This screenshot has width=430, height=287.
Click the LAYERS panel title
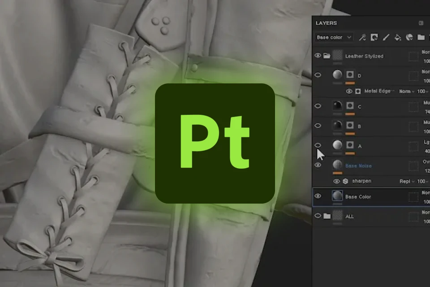click(326, 23)
